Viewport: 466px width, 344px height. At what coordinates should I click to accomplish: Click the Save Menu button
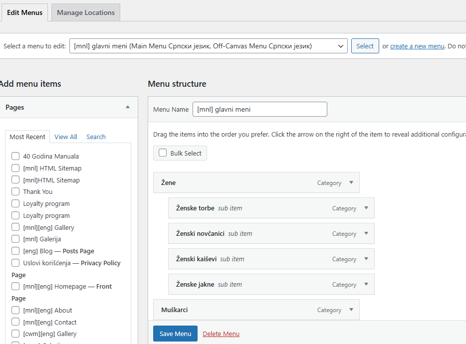click(175, 334)
